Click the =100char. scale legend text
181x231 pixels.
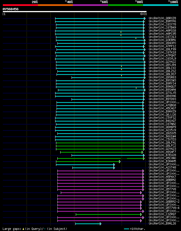(138, 229)
